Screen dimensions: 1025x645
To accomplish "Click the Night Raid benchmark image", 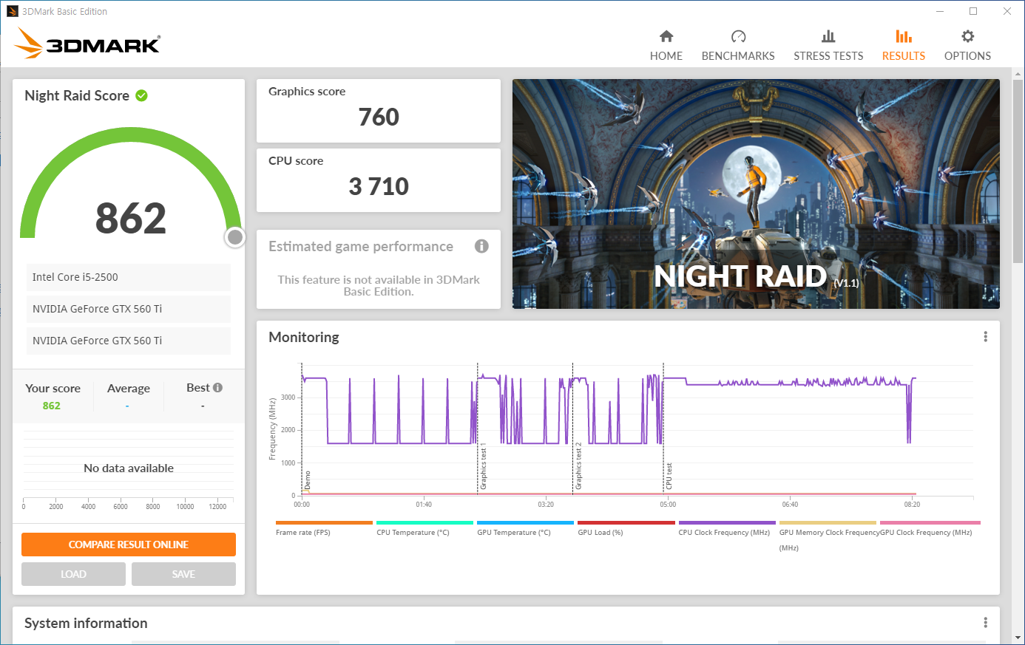I will [756, 194].
